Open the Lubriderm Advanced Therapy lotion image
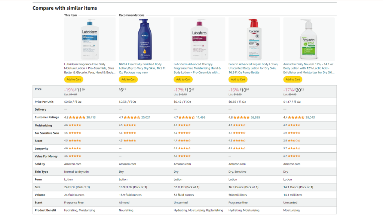383x215 pixels. [x=199, y=39]
